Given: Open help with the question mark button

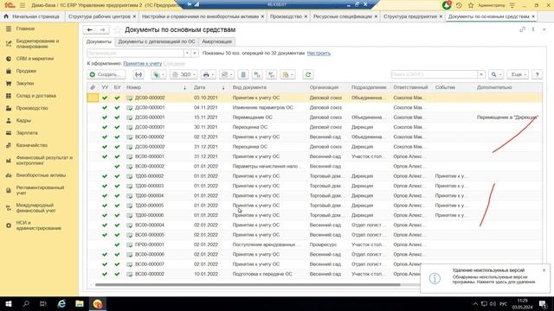Looking at the screenshot, I should [x=537, y=74].
